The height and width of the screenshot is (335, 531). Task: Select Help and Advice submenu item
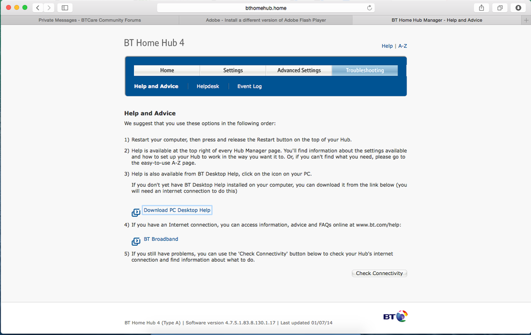[x=156, y=86]
